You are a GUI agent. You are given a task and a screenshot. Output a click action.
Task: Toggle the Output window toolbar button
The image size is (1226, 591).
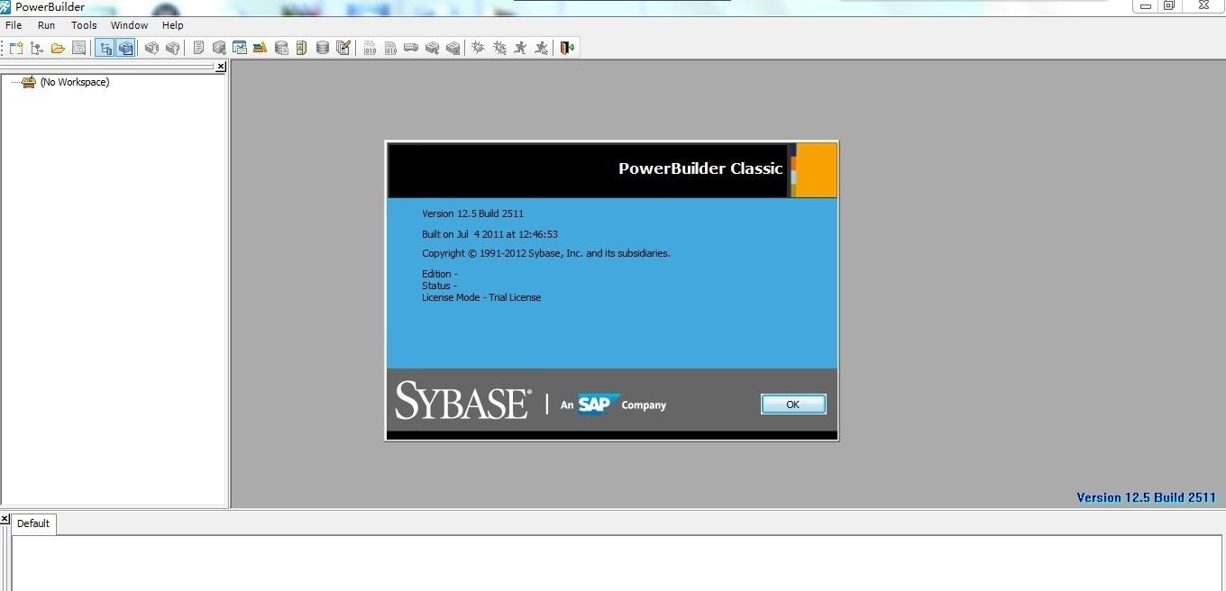tap(126, 48)
